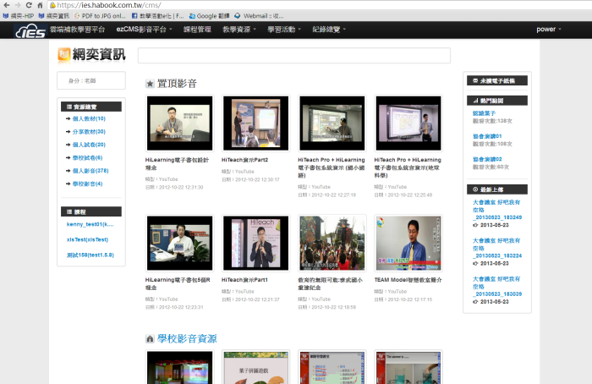Open the school video thumbnail with beakers
592x384 pixels.
[x=408, y=367]
